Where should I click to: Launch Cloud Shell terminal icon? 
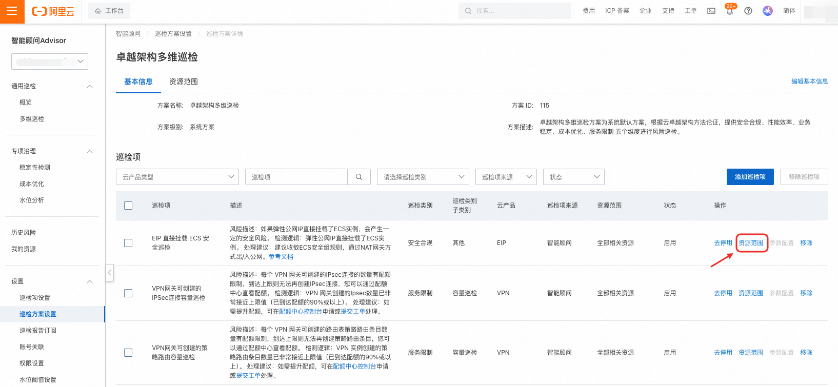pos(711,11)
